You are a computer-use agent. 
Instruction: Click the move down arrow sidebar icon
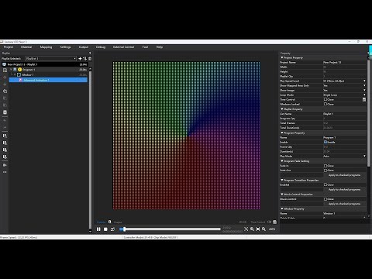click(5, 84)
